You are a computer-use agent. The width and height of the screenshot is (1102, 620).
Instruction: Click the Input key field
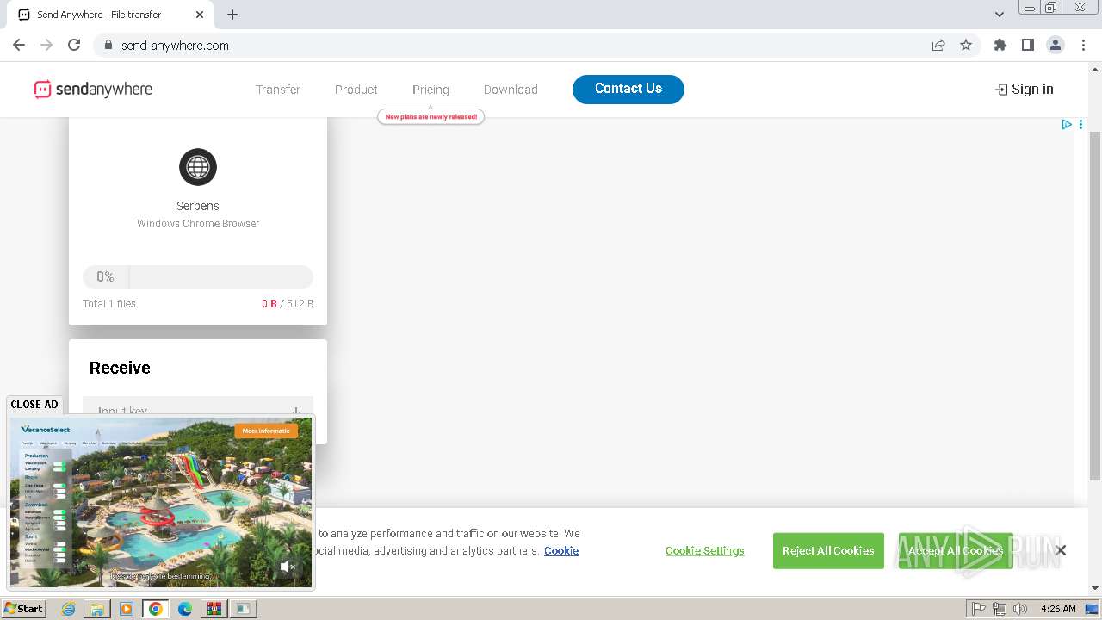(198, 406)
